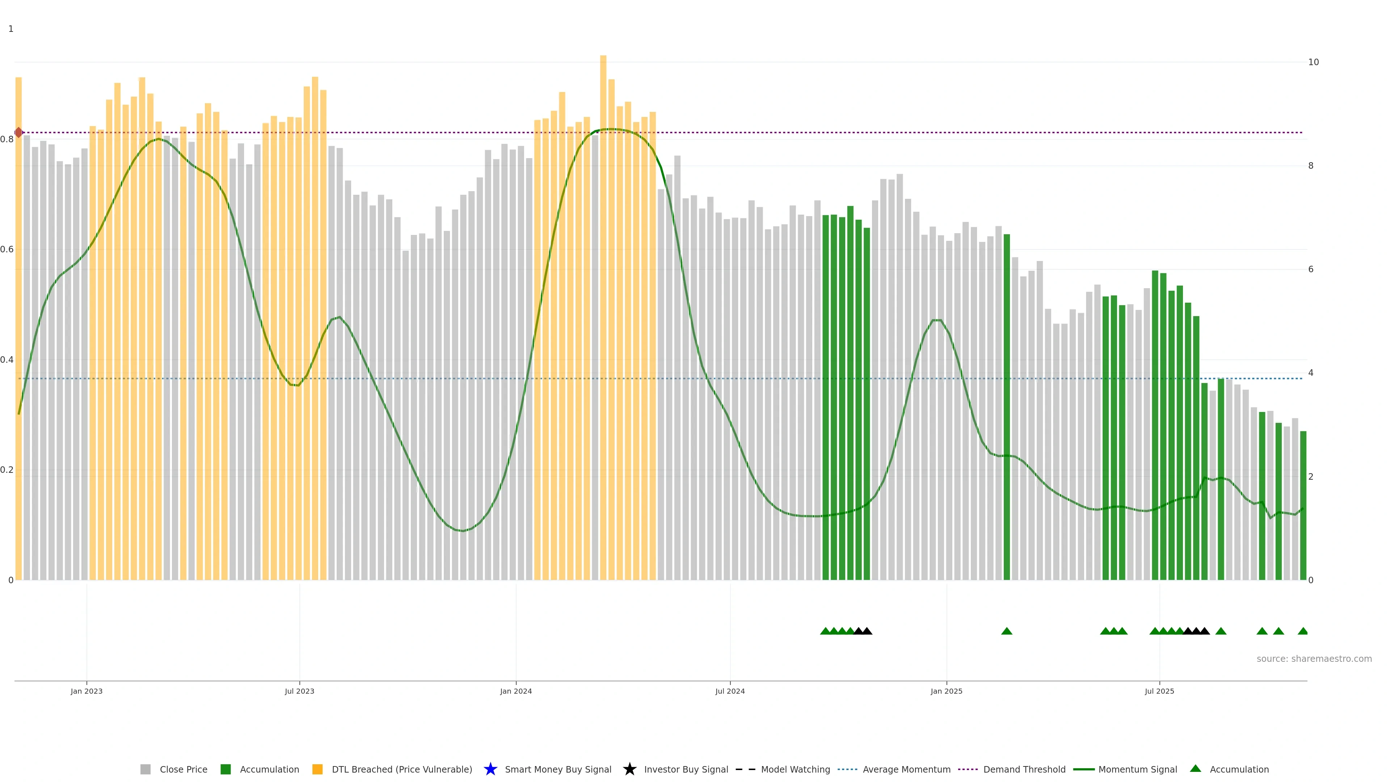Viewport: 1390px width, 782px height.
Task: Click the green Accumulation square swatch
Action: 226,769
